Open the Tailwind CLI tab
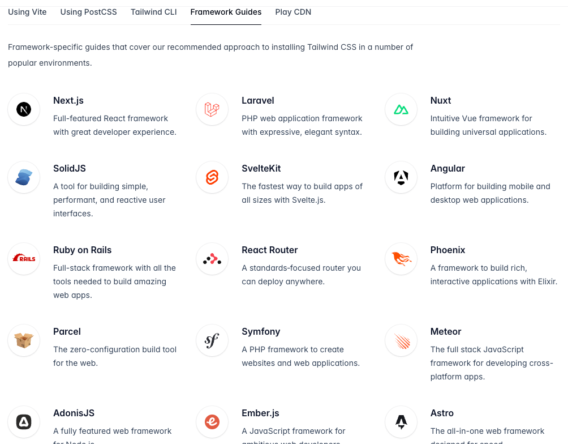The width and height of the screenshot is (568, 444). [x=153, y=12]
